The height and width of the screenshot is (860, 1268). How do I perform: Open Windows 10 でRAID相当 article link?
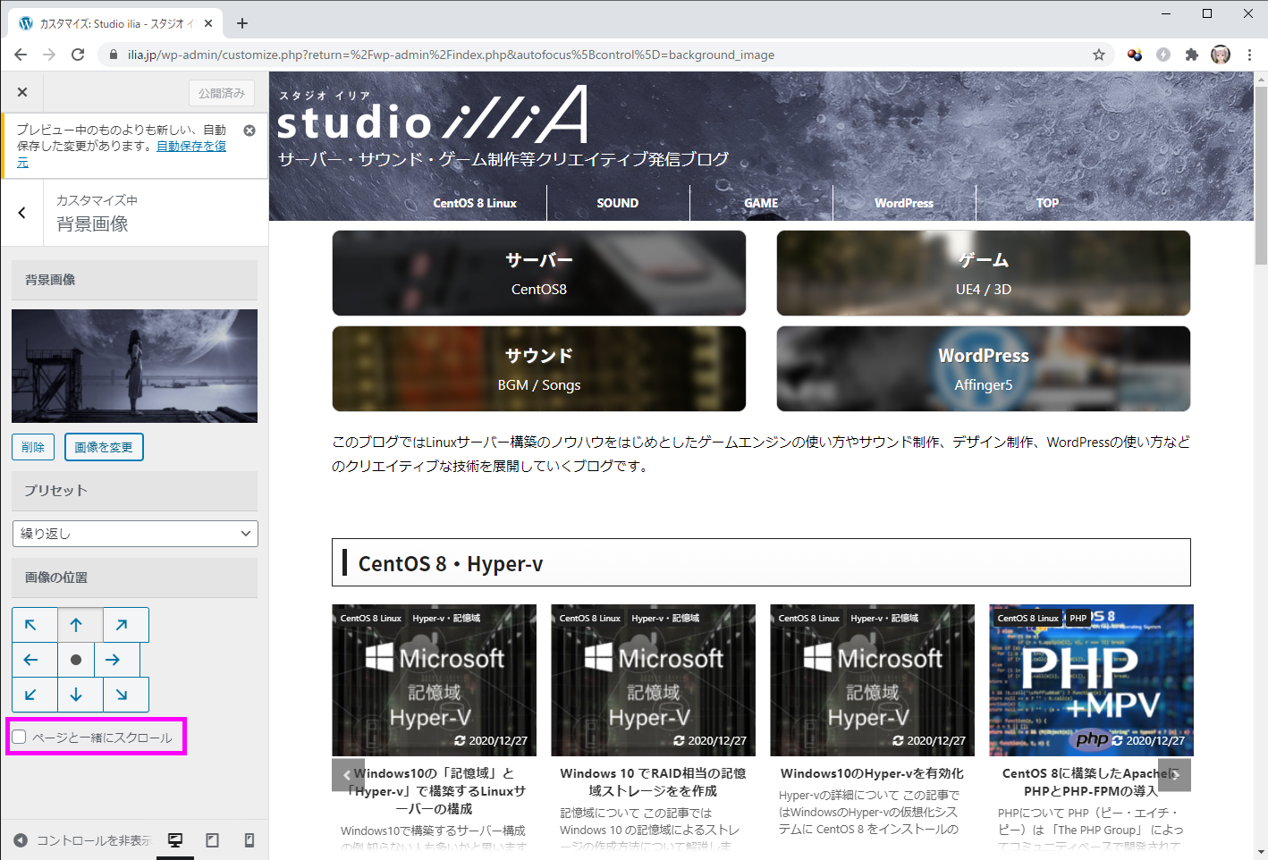[653, 782]
